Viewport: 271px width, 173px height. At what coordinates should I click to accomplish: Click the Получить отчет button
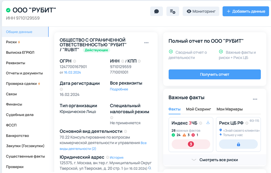[x=214, y=74]
